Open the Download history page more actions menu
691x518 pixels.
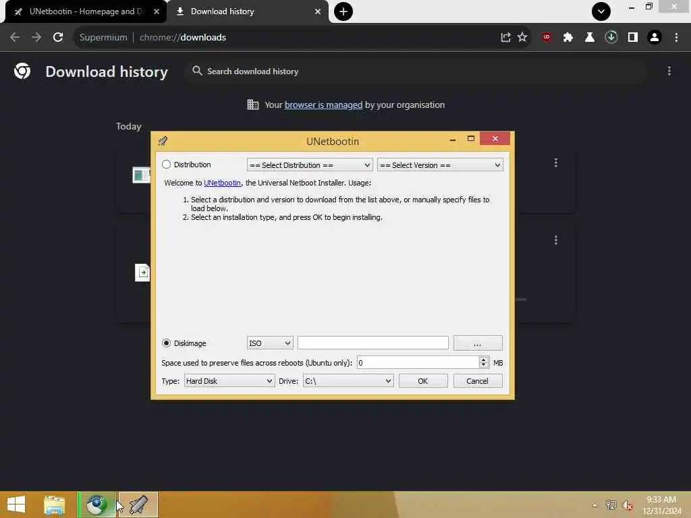coord(669,71)
